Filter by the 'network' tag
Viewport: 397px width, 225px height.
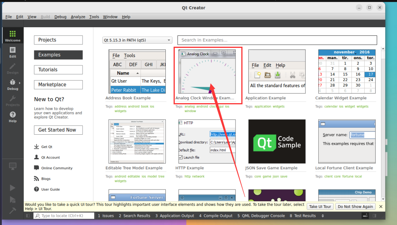coord(198,176)
